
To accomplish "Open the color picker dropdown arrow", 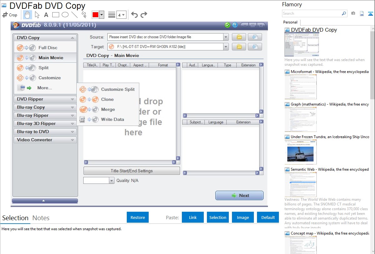I will (x=101, y=15).
